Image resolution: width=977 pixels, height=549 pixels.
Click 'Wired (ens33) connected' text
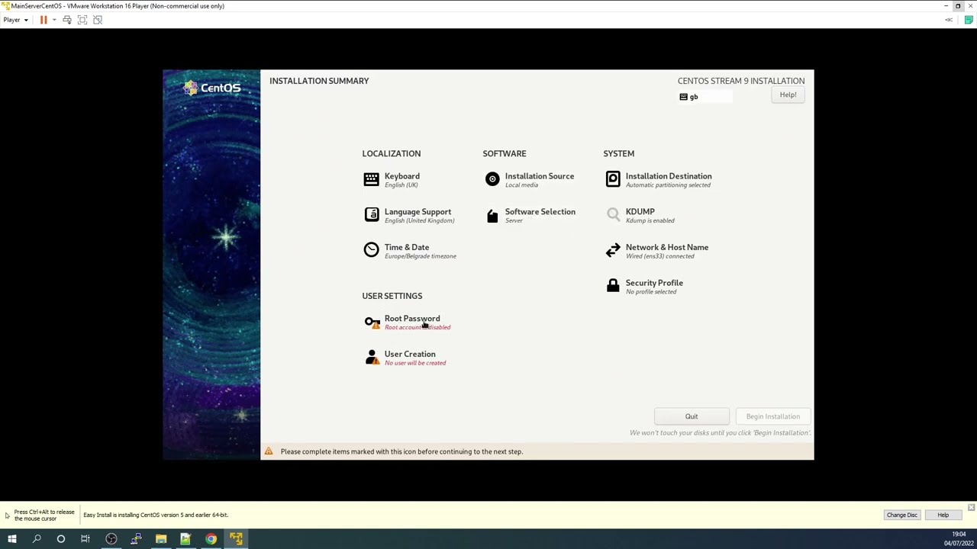(660, 256)
